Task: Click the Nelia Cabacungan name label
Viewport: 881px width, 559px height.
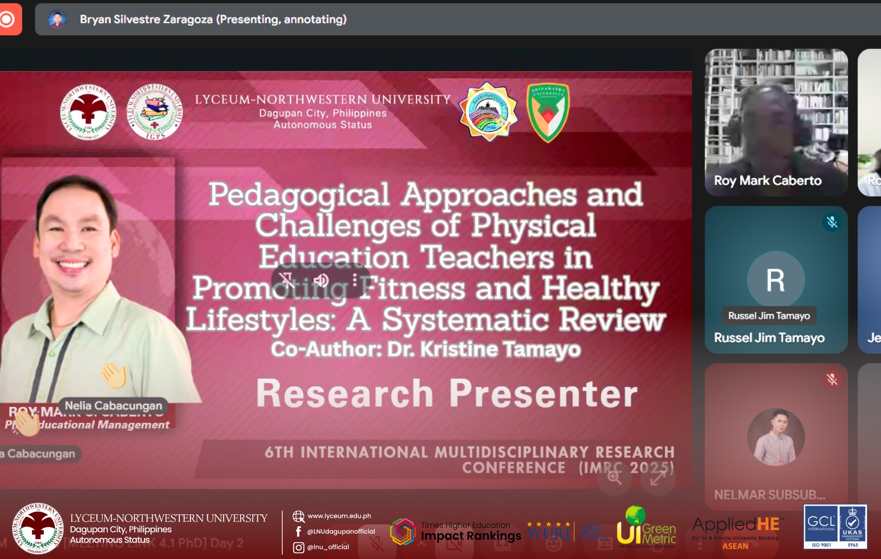Action: 113,405
